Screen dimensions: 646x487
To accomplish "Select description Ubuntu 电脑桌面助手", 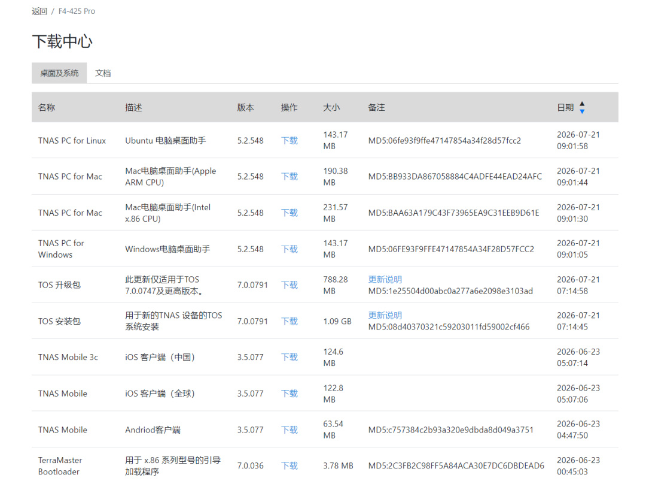I will 166,141.
